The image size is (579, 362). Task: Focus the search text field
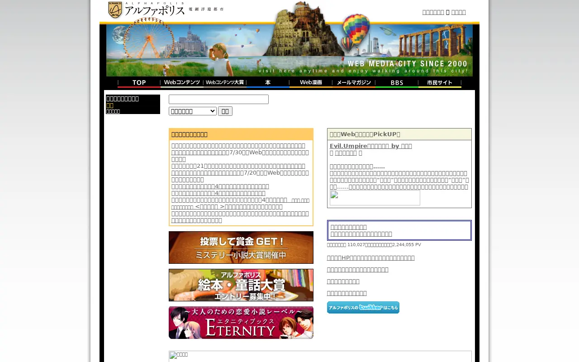point(218,99)
